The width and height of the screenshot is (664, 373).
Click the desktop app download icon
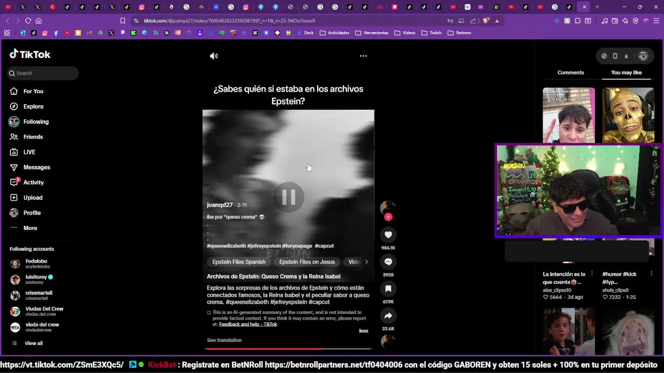(x=626, y=56)
